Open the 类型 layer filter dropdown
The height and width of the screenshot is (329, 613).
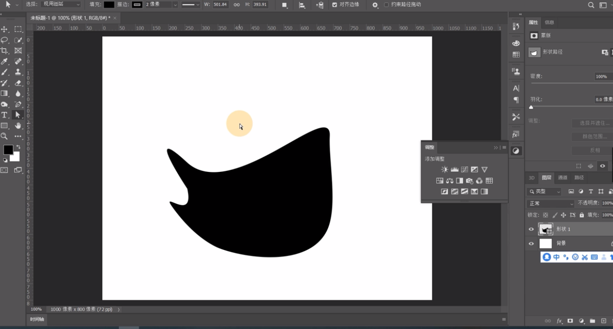[x=545, y=192]
